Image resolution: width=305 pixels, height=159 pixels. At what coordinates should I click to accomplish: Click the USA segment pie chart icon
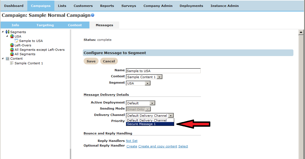coord(12,36)
